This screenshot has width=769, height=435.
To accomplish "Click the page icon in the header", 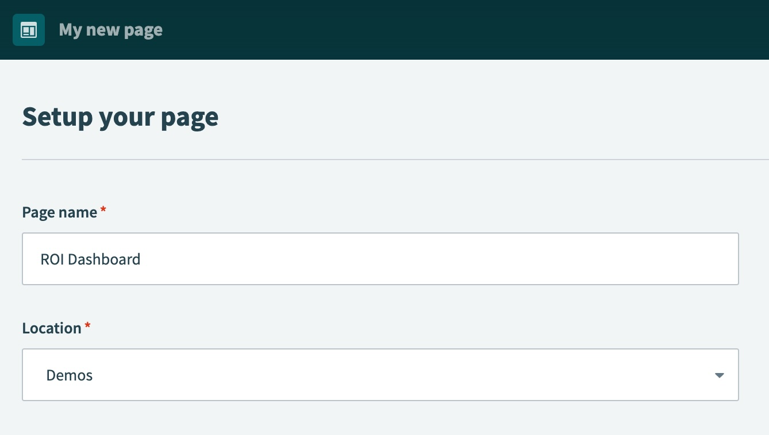I will pyautogui.click(x=29, y=30).
